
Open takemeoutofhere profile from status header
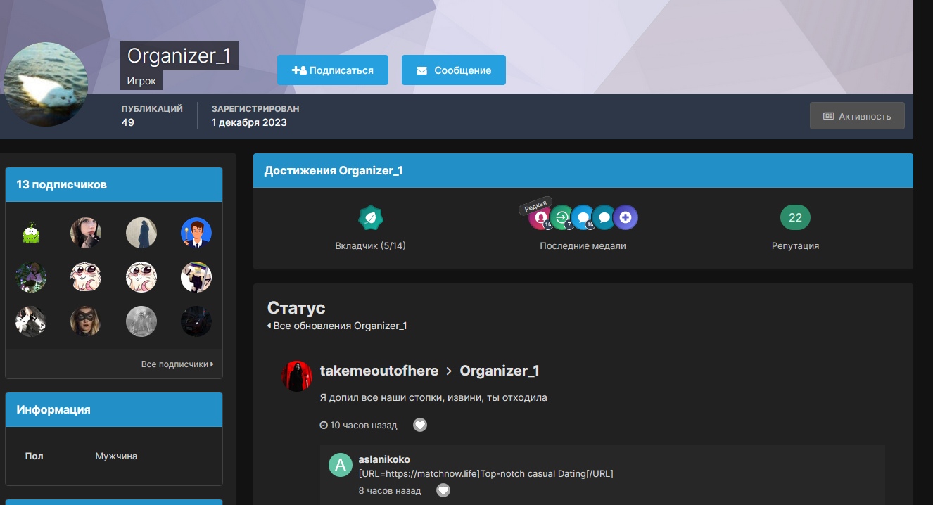(379, 371)
